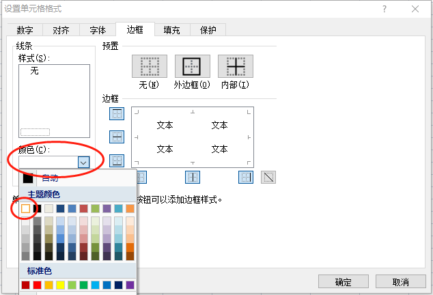This screenshot has height=295, width=433.
Task: Switch to the 字体 tab
Action: tap(98, 30)
